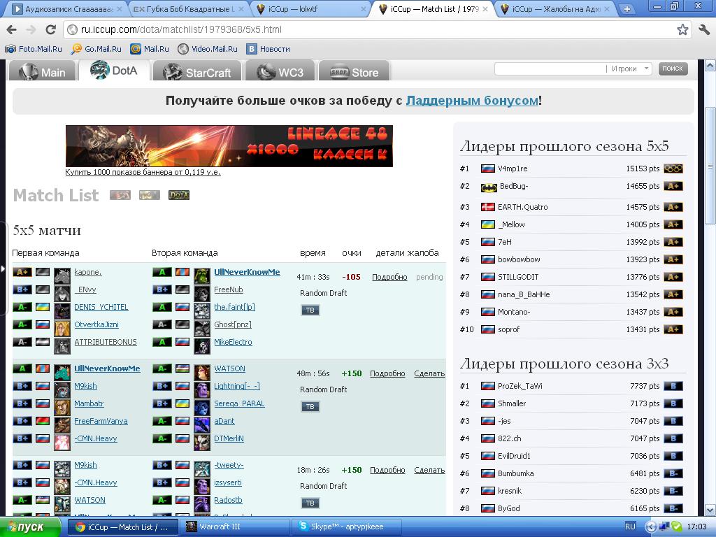Image resolution: width=716 pixels, height=537 pixels.
Task: Click the player search text field
Action: (550, 69)
